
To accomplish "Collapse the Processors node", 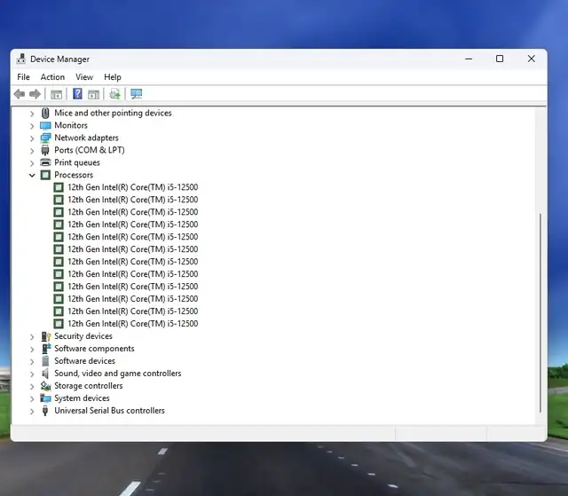I will click(x=32, y=175).
